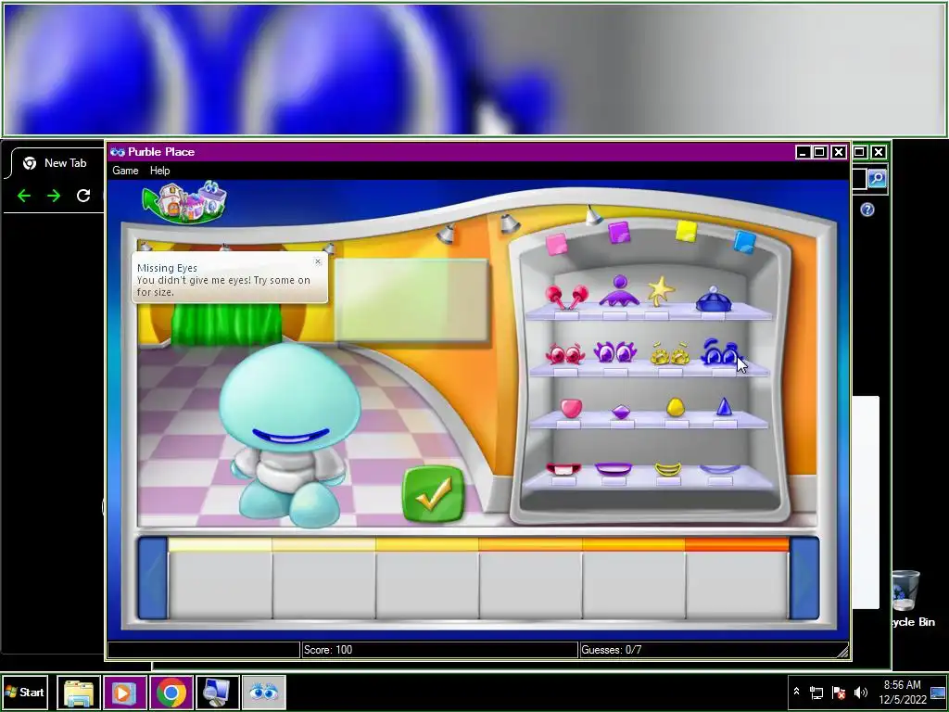Click the blue color block
Screen dimensions: 949x712
coord(744,242)
